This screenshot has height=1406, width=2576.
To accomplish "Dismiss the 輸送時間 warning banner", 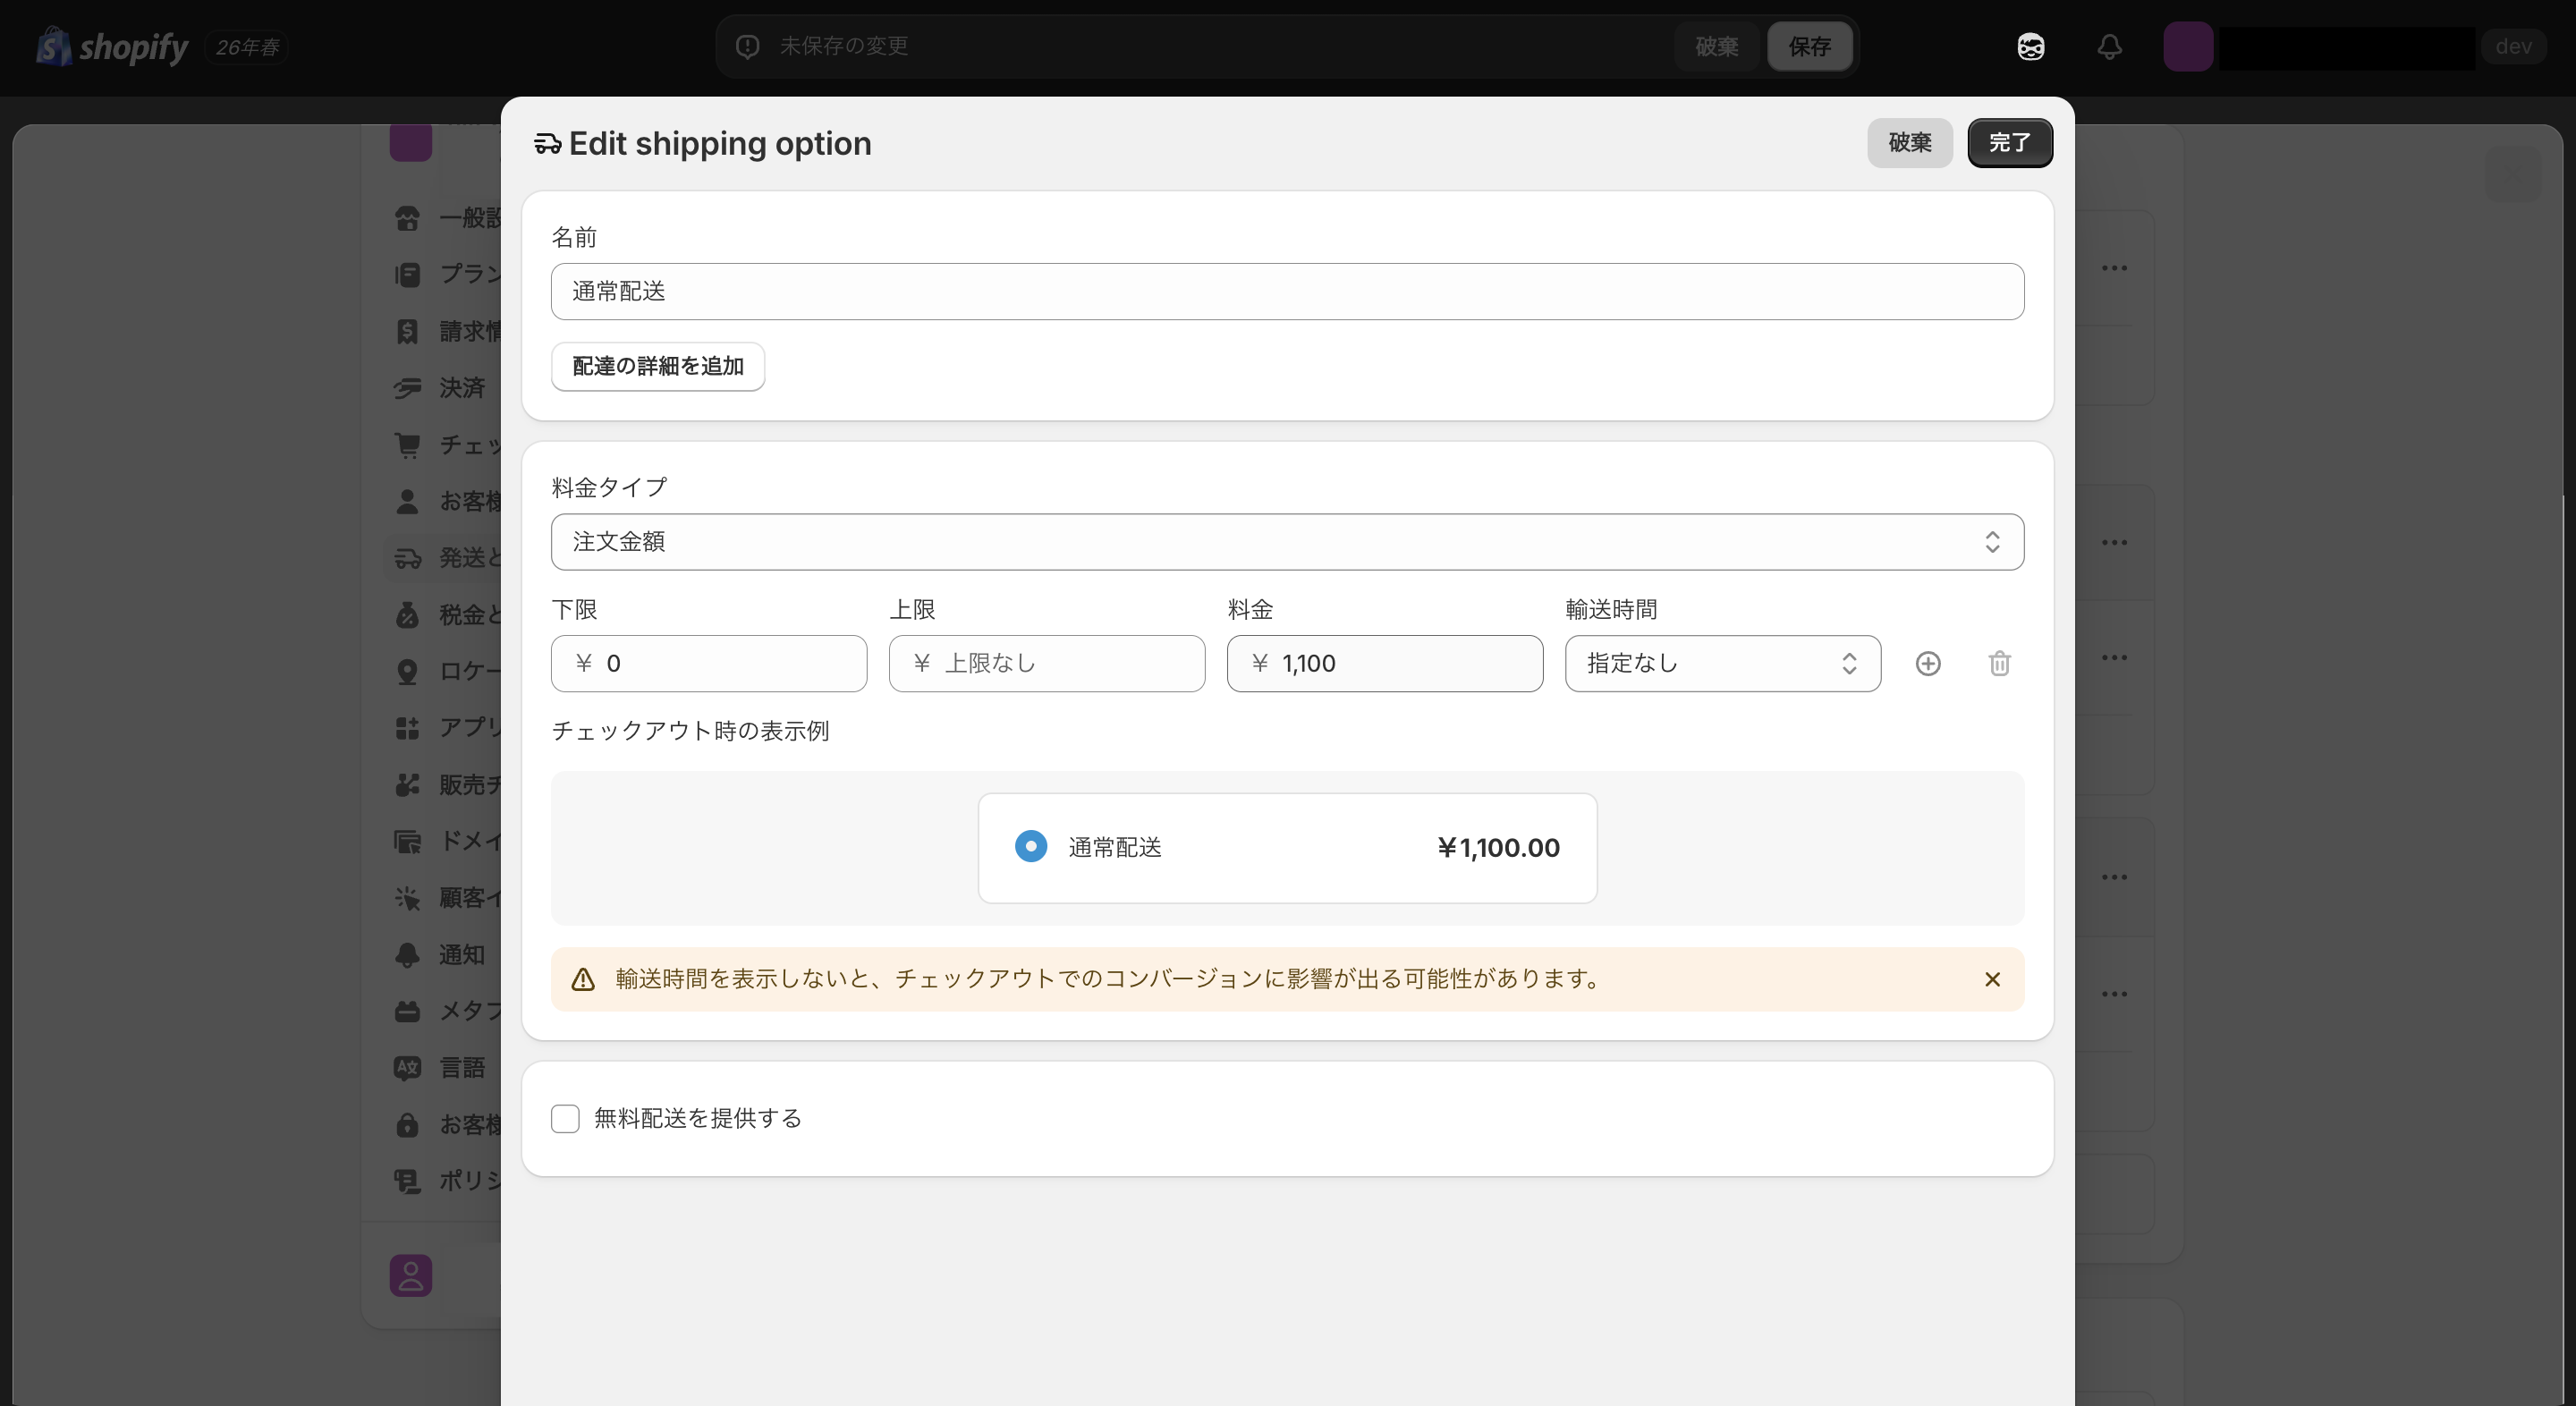I will coord(1992,980).
